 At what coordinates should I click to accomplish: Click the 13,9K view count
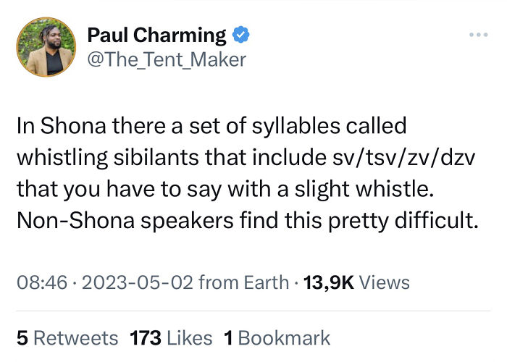tap(328, 282)
